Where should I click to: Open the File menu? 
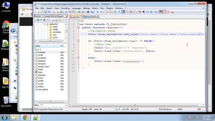click(37, 8)
